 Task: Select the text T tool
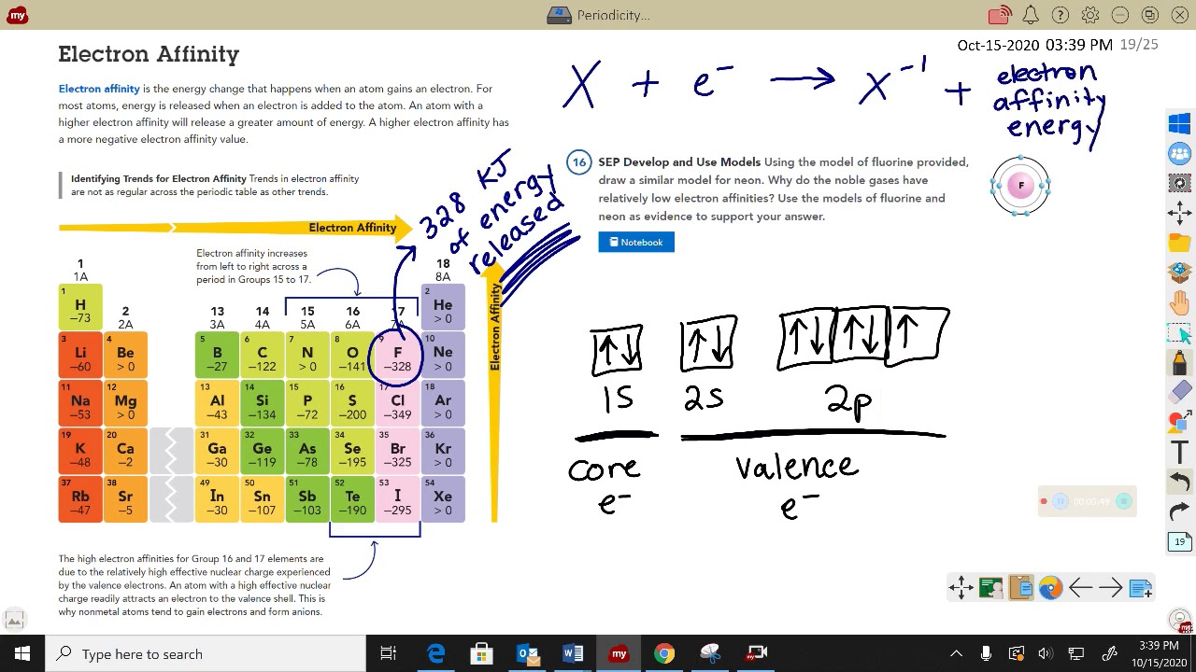1179,453
